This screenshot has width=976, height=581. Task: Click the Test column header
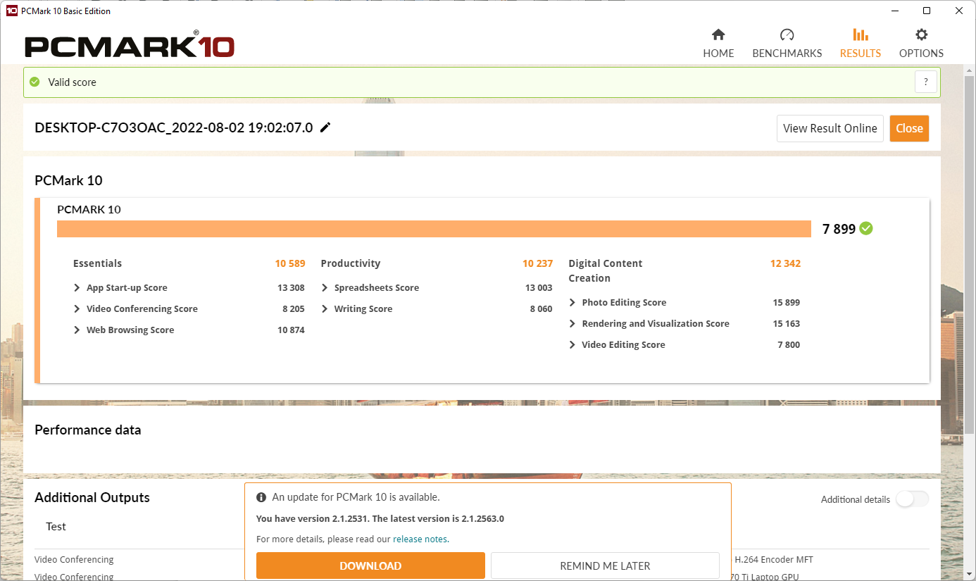tap(56, 526)
